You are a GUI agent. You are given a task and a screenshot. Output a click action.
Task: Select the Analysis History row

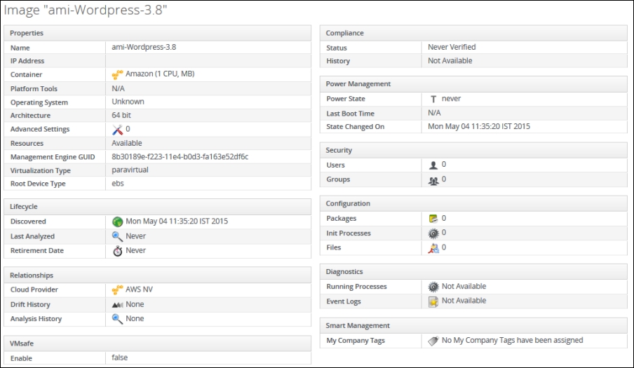[x=158, y=319]
